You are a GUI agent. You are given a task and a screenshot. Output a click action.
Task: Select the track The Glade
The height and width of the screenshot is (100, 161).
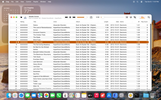tap(37, 37)
